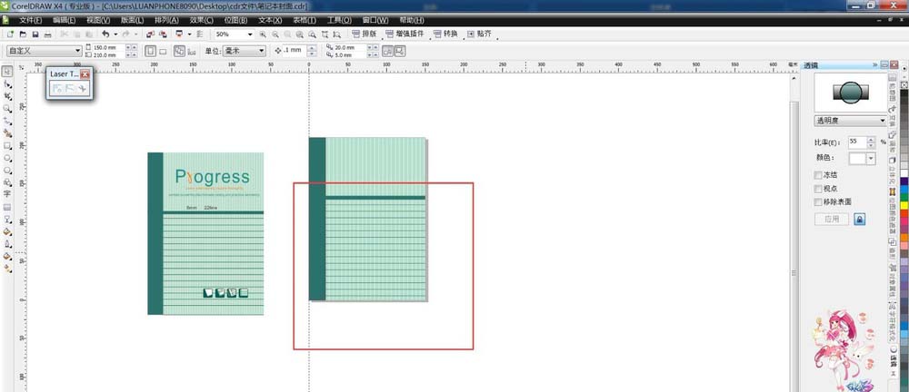The image size is (909, 392).
Task: Set page to portrait orientation
Action: pyautogui.click(x=150, y=51)
